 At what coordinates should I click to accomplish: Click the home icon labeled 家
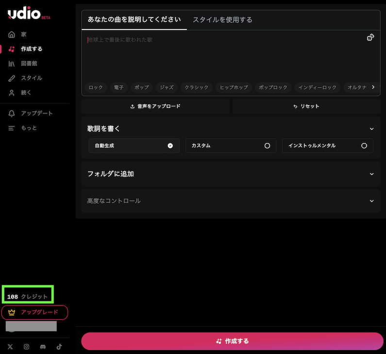tap(12, 35)
